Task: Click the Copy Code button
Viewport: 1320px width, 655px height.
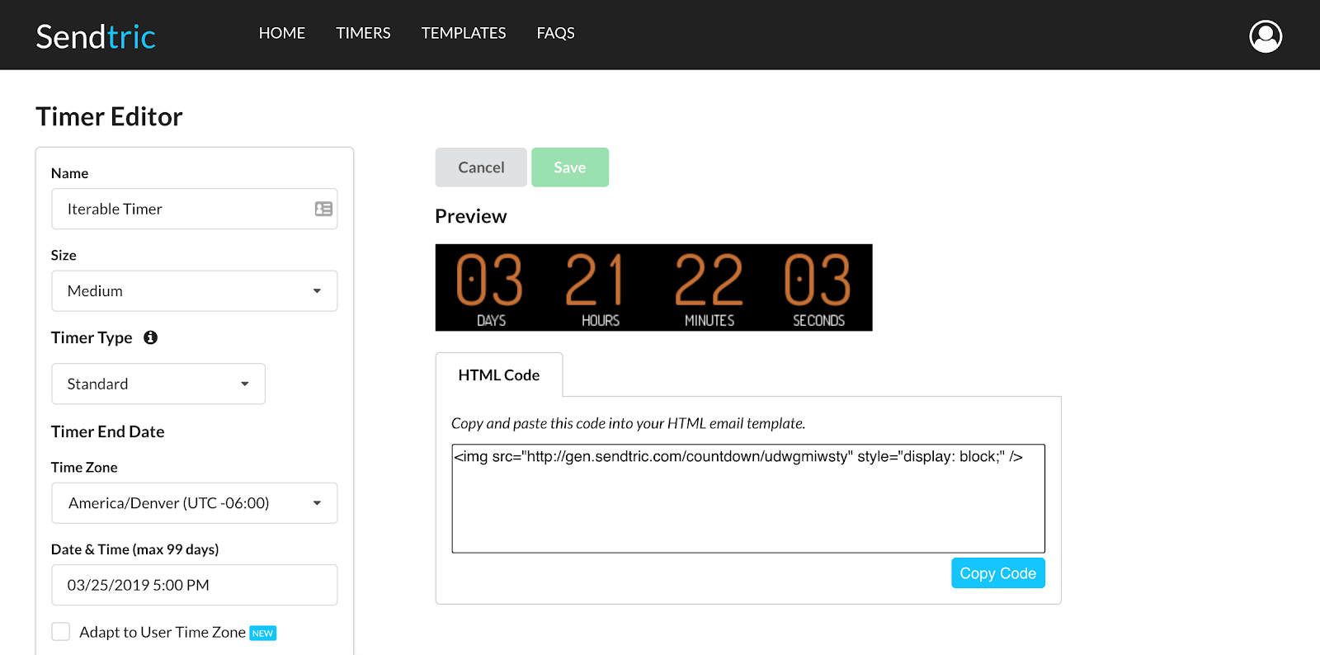Action: [x=997, y=573]
